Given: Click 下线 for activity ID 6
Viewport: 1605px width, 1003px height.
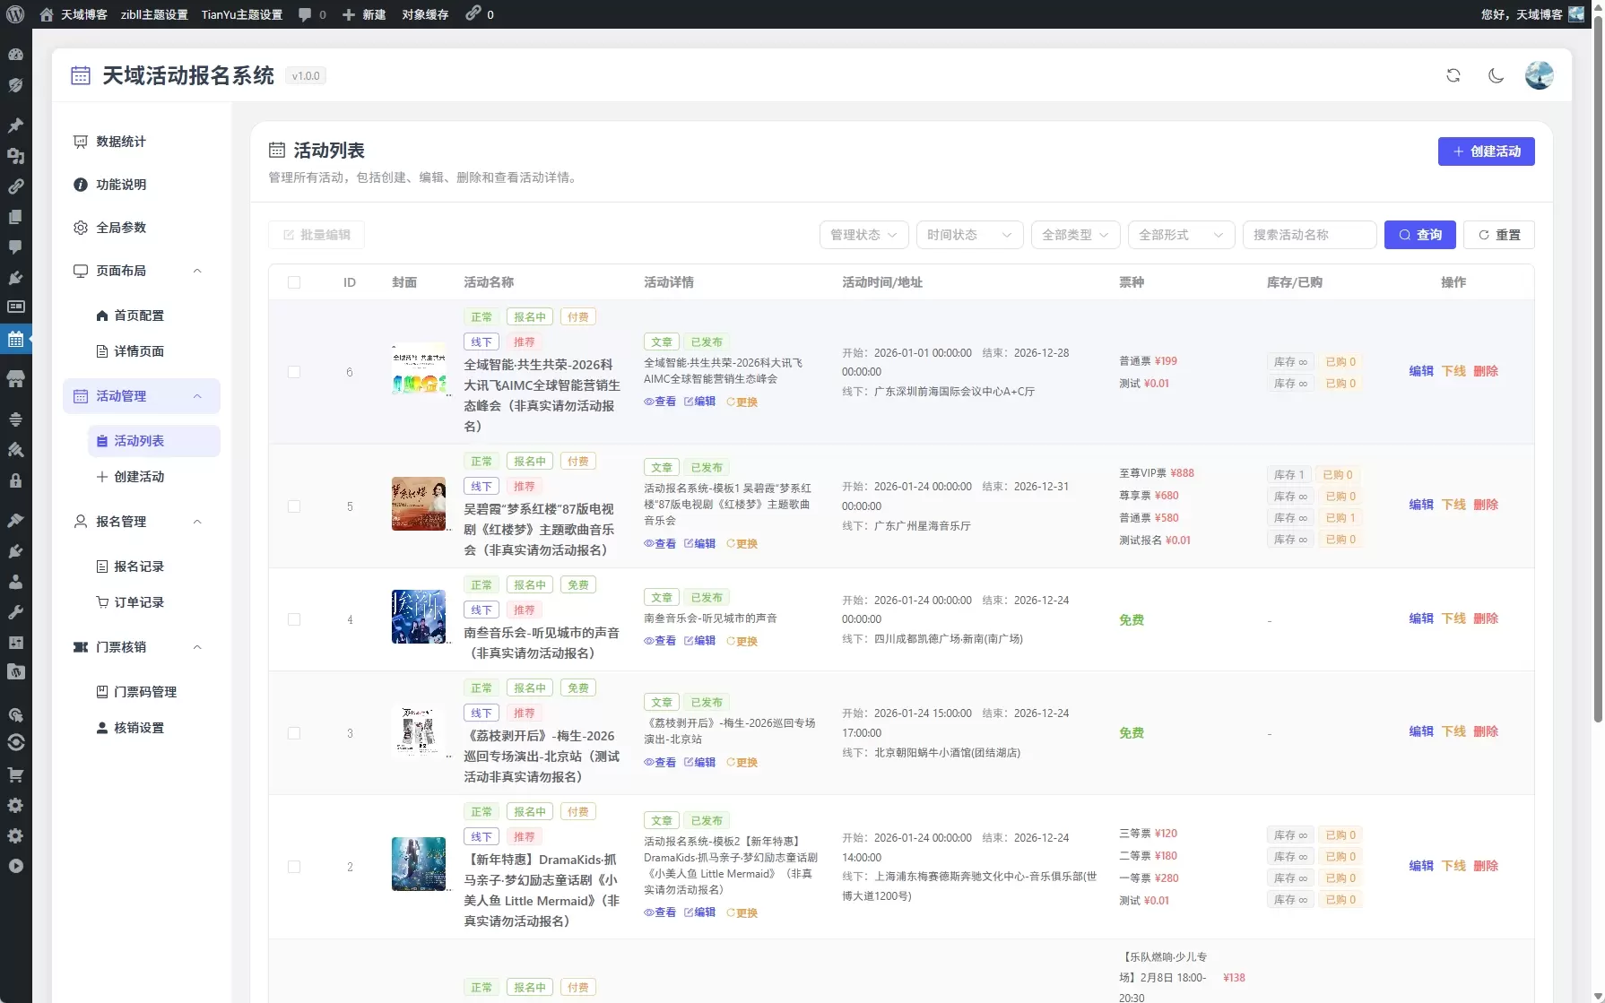Looking at the screenshot, I should [1453, 371].
